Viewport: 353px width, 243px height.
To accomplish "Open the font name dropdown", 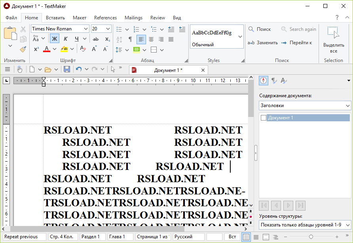I will 85,29.
